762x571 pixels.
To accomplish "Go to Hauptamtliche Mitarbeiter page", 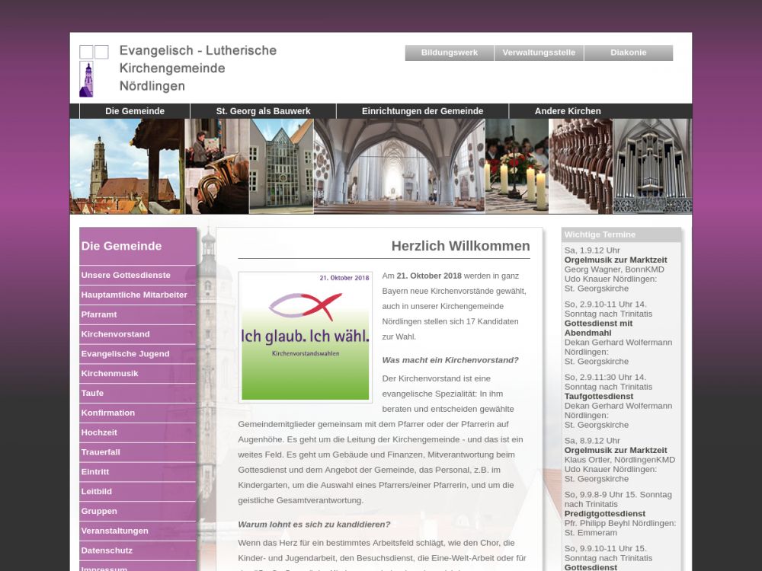I will click(x=134, y=295).
